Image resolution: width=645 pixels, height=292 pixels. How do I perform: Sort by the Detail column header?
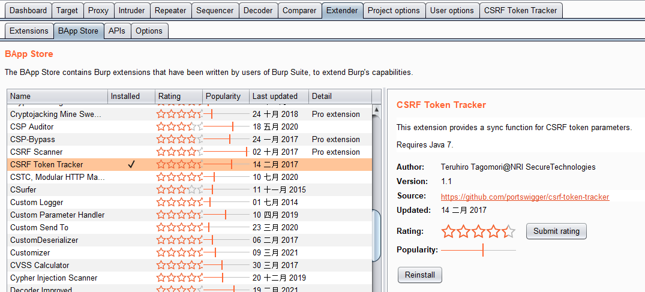point(340,97)
